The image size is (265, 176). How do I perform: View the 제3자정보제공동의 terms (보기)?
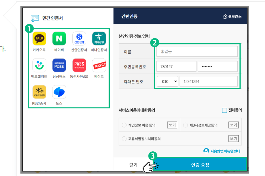(234, 125)
